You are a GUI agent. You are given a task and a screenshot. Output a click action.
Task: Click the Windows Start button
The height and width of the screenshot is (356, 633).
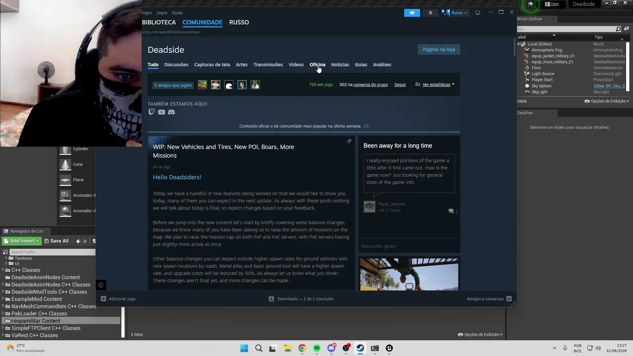(x=244, y=348)
